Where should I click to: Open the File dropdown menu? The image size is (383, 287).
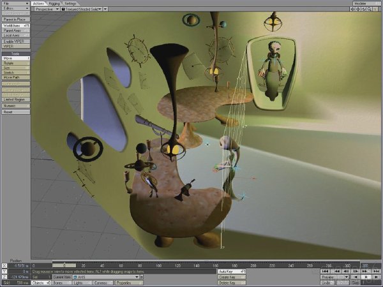coord(16,3)
